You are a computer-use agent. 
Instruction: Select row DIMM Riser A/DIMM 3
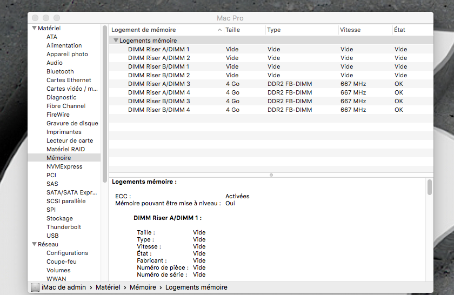(271, 84)
